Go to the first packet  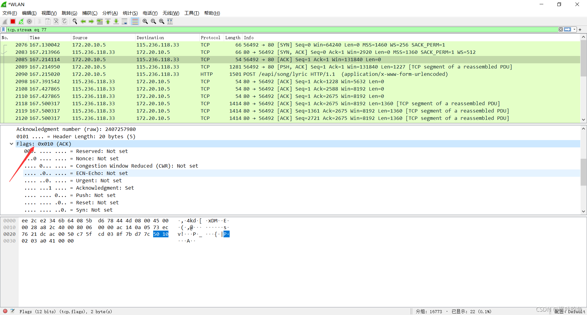108,21
